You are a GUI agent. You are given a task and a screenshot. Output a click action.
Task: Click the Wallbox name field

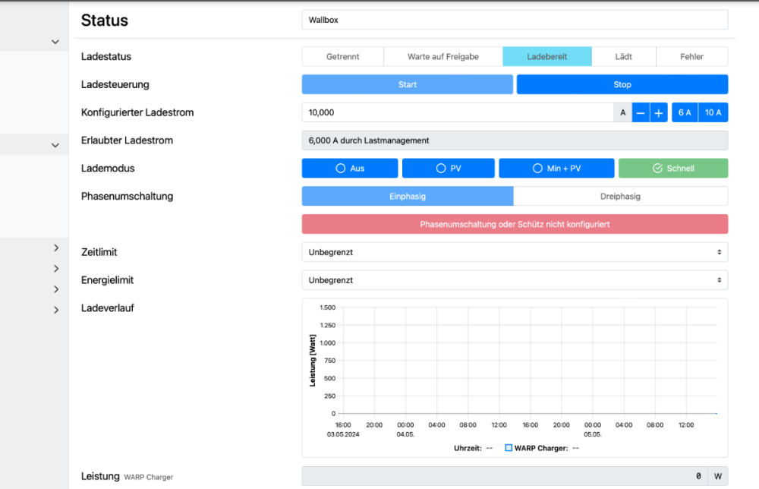click(514, 20)
